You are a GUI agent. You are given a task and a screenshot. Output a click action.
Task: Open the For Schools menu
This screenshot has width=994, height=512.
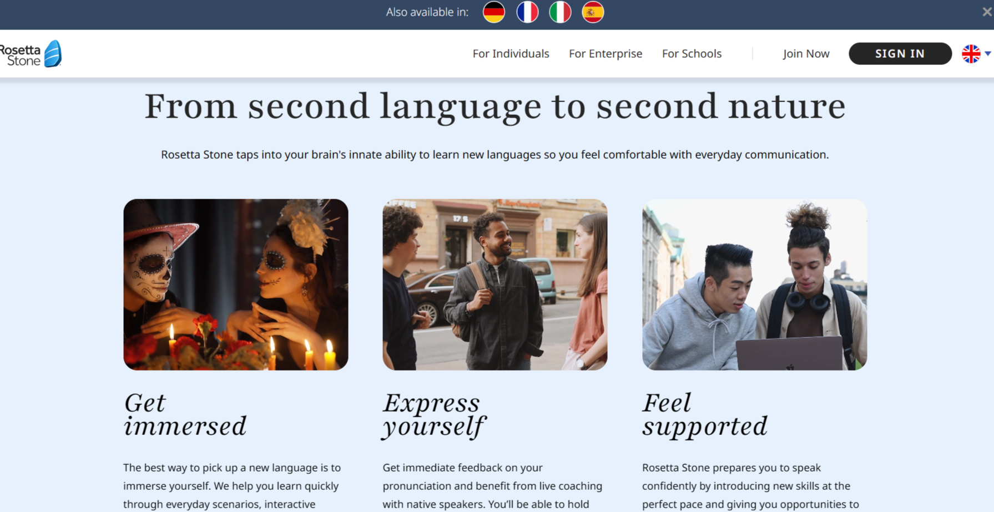pyautogui.click(x=692, y=54)
